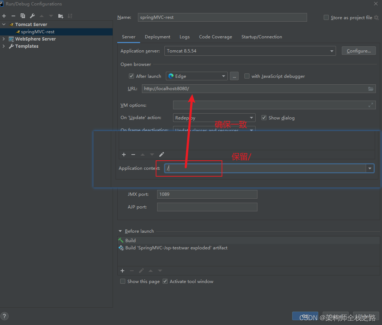This screenshot has height=325, width=382.
Task: Add new configuration with plus icon
Action: pos(4,16)
